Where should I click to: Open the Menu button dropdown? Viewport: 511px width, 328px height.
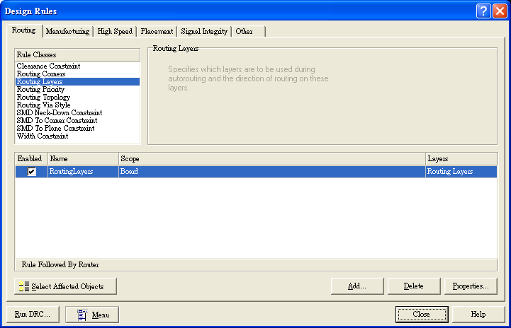(92, 315)
